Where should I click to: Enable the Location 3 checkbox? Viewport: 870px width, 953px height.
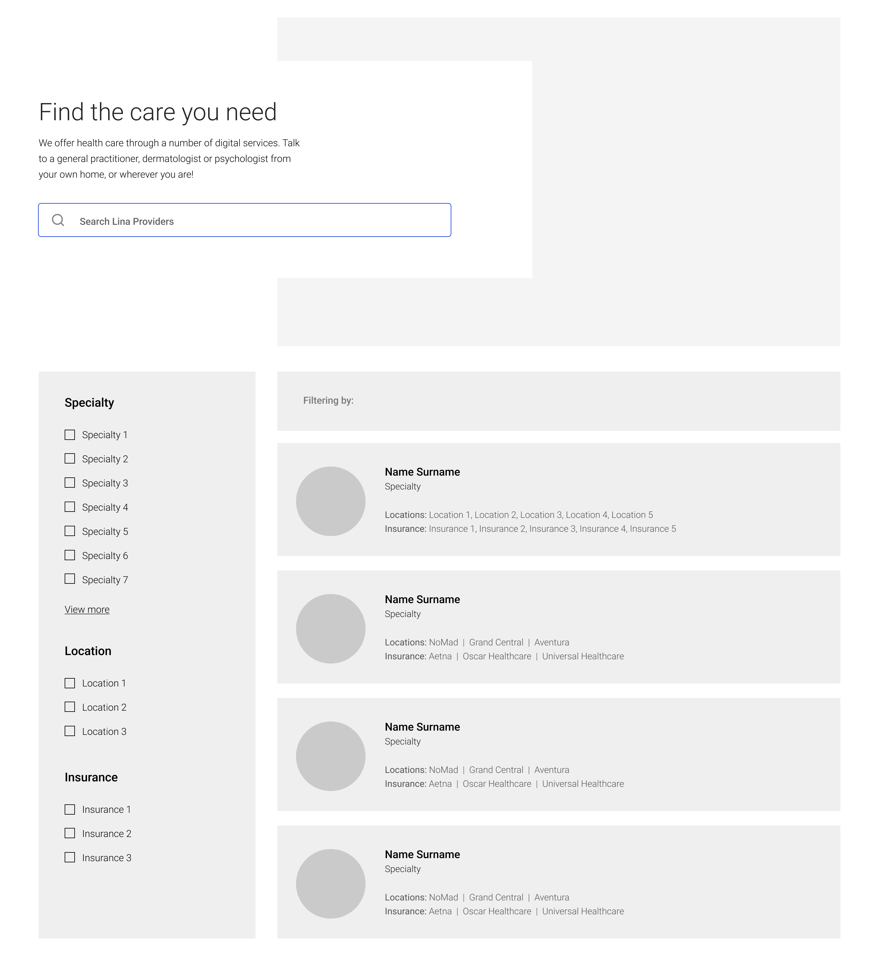pyautogui.click(x=70, y=732)
